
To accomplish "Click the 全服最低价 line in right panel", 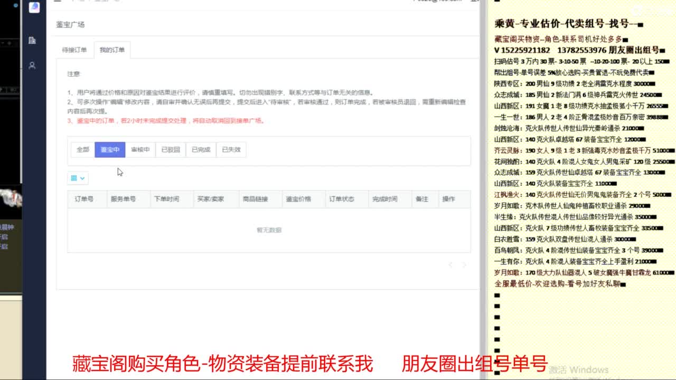I will 560,283.
